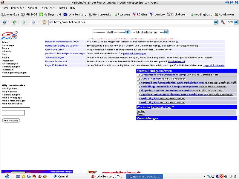This screenshot has width=239, height=179.
Task: Click the Rewind double-arrow icon
Action: 4,22
